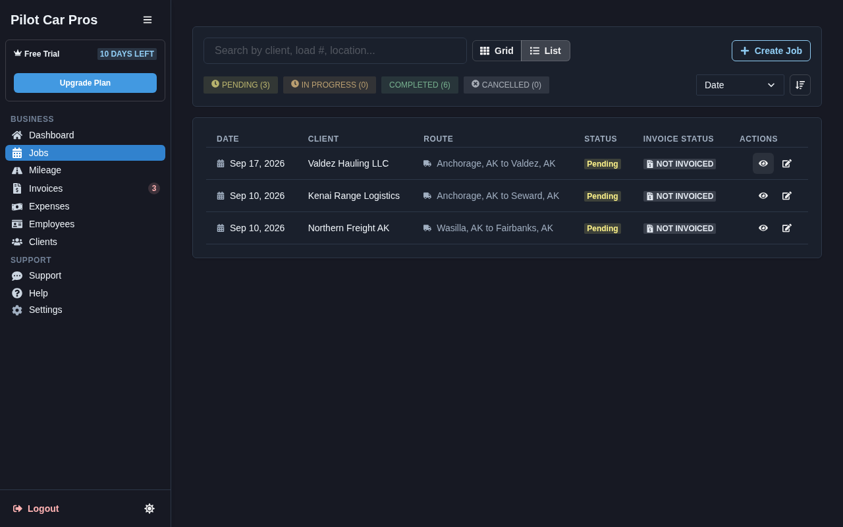Click the CLIENT column header
The image size is (843, 527).
[323, 139]
